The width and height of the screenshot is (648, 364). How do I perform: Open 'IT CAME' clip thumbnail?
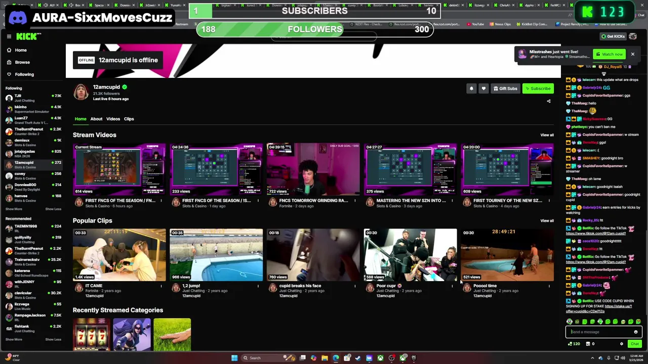[119, 255]
